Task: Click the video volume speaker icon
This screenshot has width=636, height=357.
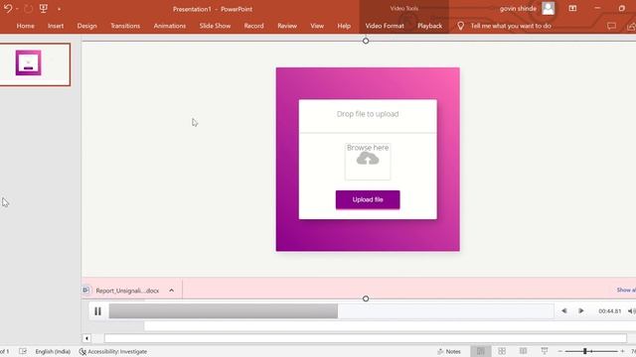Action: 631,310
